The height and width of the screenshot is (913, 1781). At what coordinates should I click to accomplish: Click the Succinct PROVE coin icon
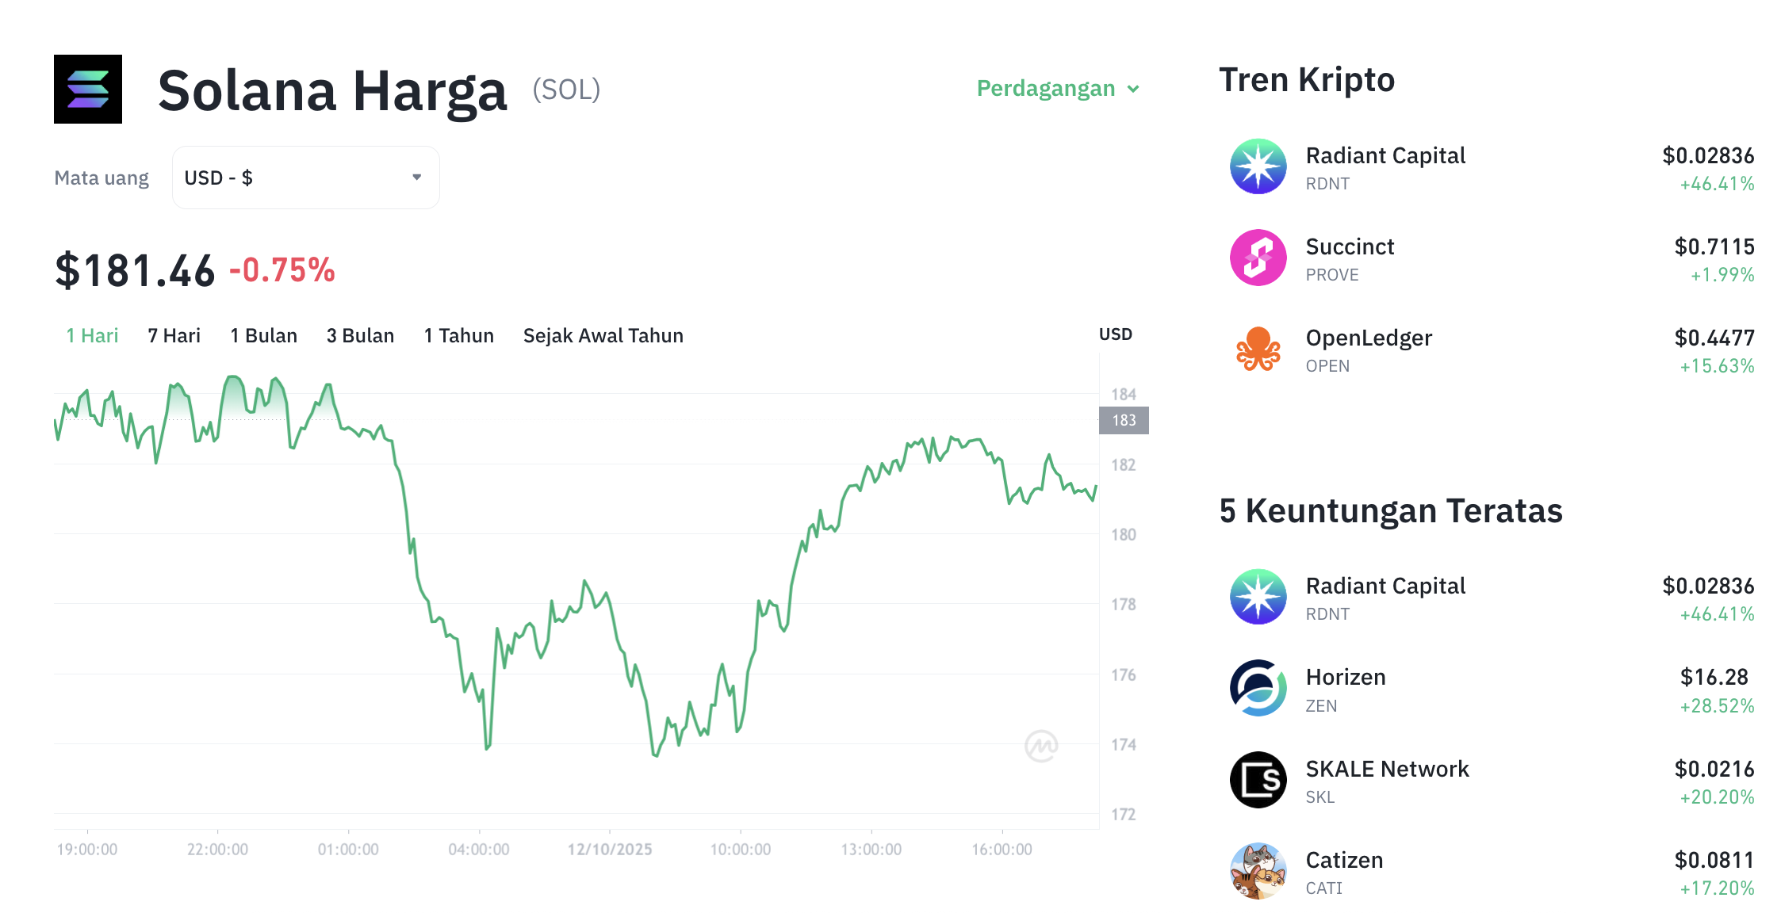[1258, 258]
